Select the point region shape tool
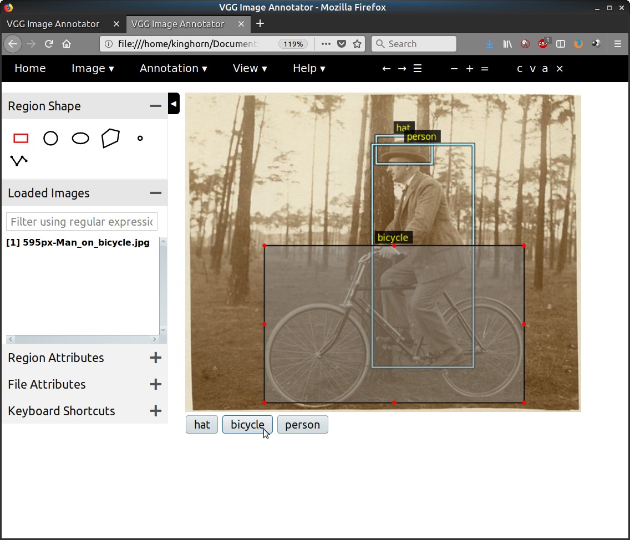The image size is (630, 540). [140, 138]
